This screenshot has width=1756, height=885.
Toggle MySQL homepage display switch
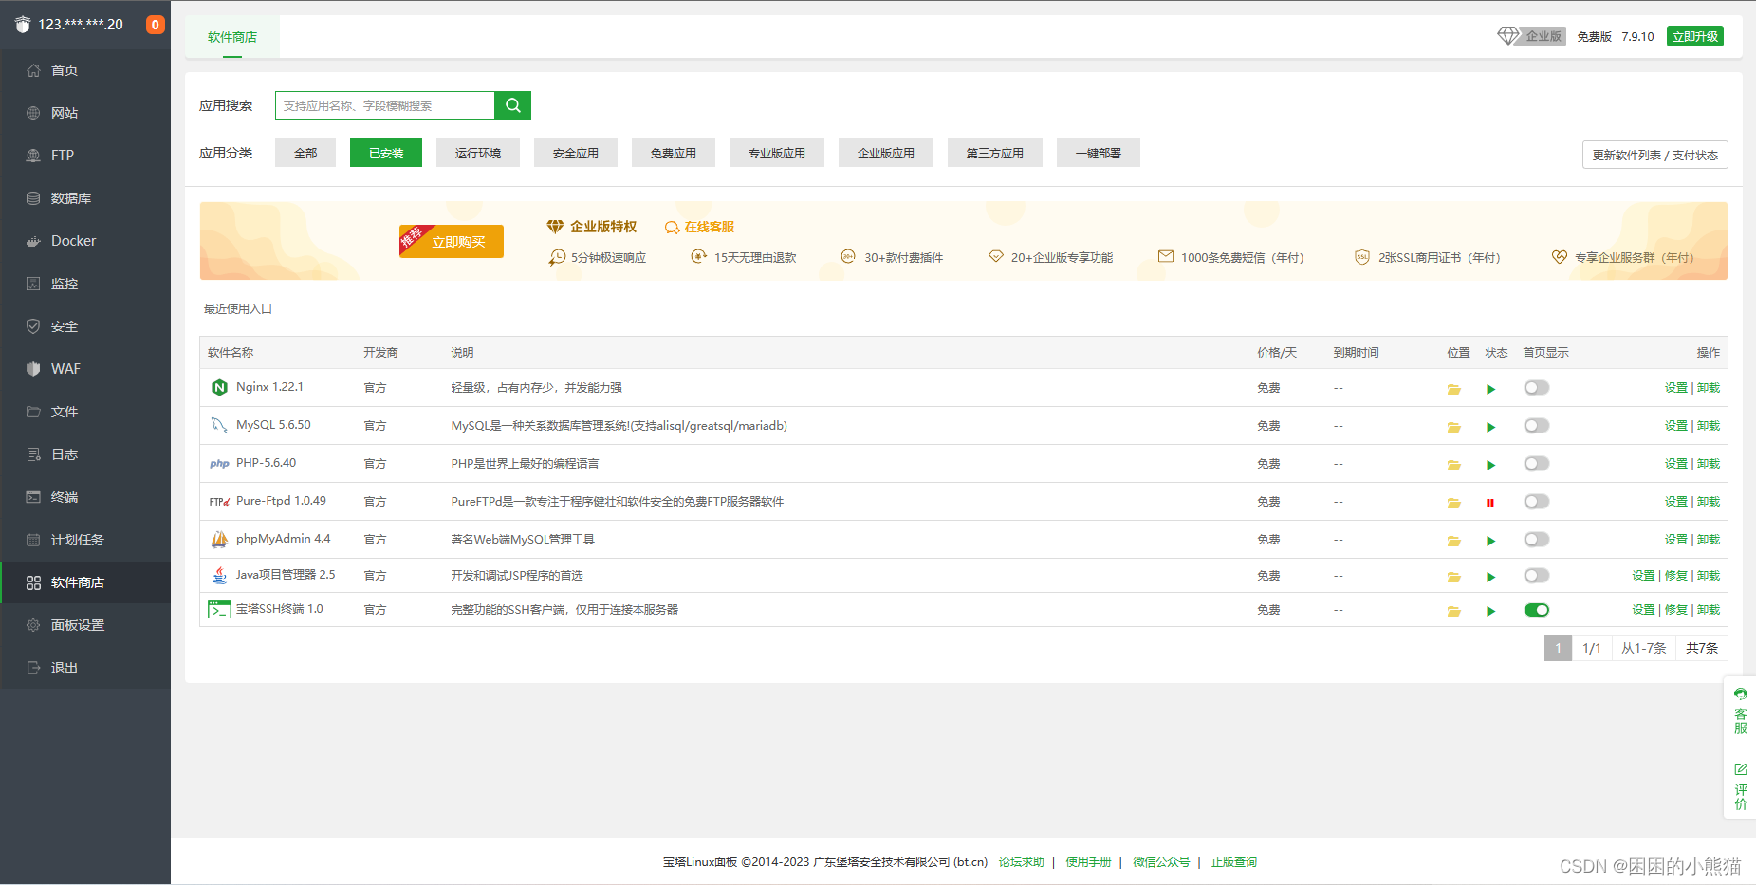[1536, 425]
